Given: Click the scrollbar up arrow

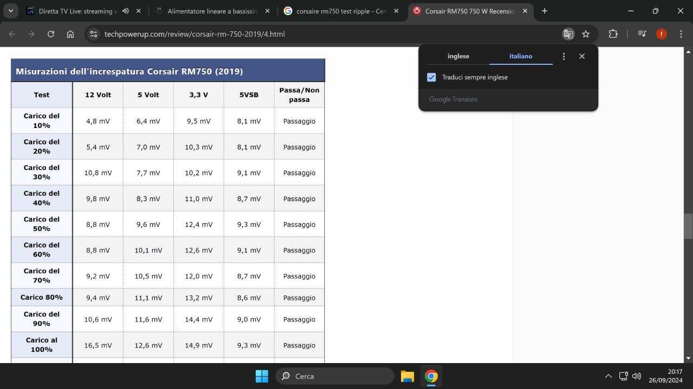Looking at the screenshot, I should (x=689, y=51).
